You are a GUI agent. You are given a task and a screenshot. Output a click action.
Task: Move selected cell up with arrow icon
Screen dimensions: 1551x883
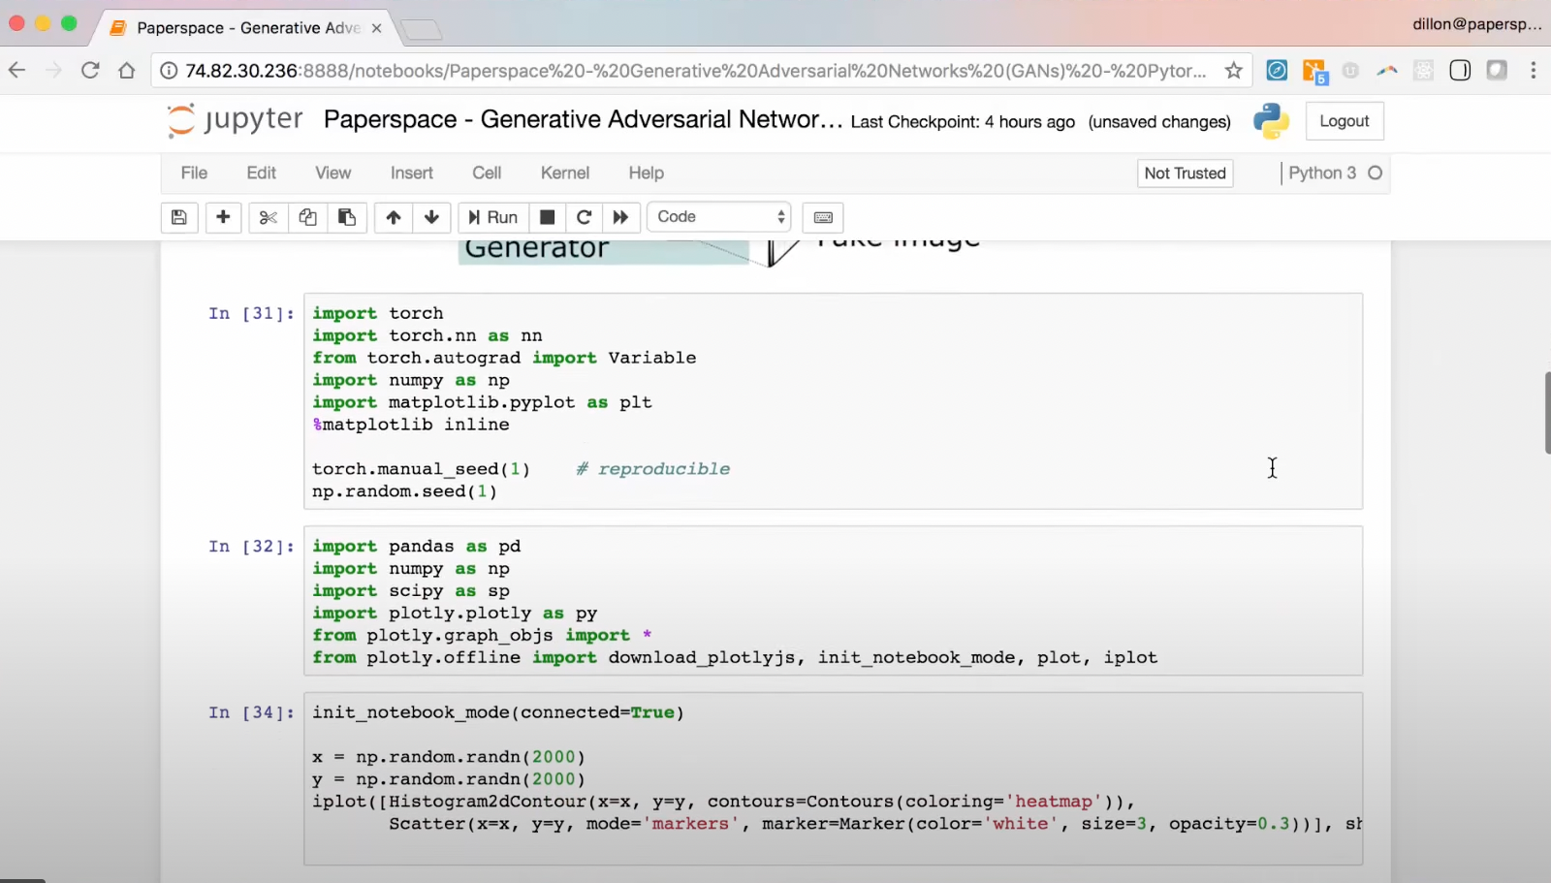point(394,217)
